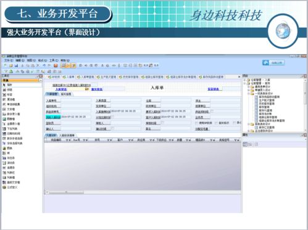
Task: Click the green icon in second toolbar row
Action: (11, 72)
